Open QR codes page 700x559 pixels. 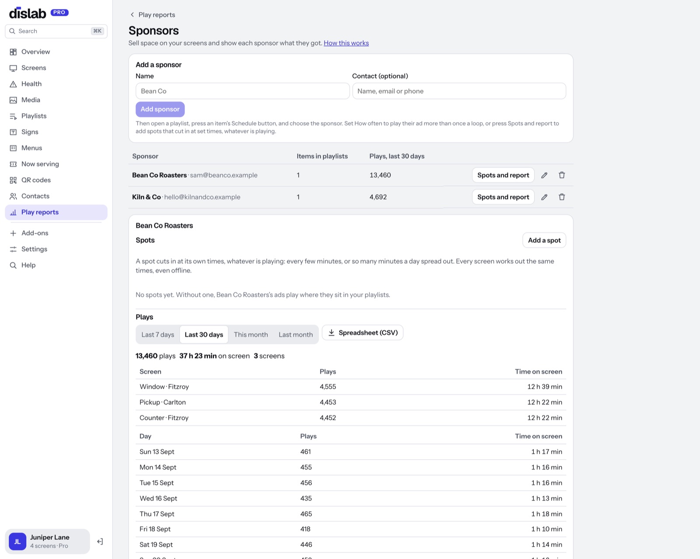click(56, 180)
